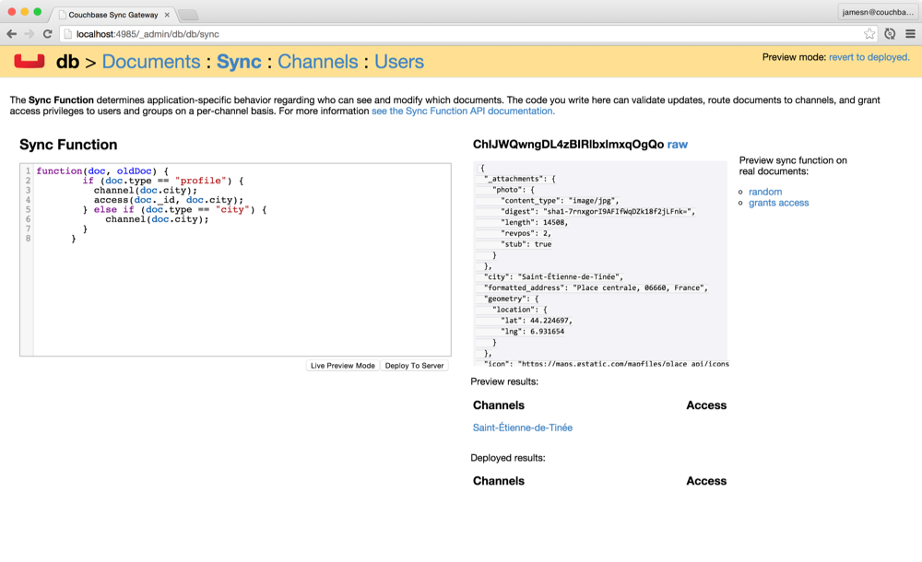Navigate to the Channels section
922x562 pixels.
pyautogui.click(x=317, y=62)
